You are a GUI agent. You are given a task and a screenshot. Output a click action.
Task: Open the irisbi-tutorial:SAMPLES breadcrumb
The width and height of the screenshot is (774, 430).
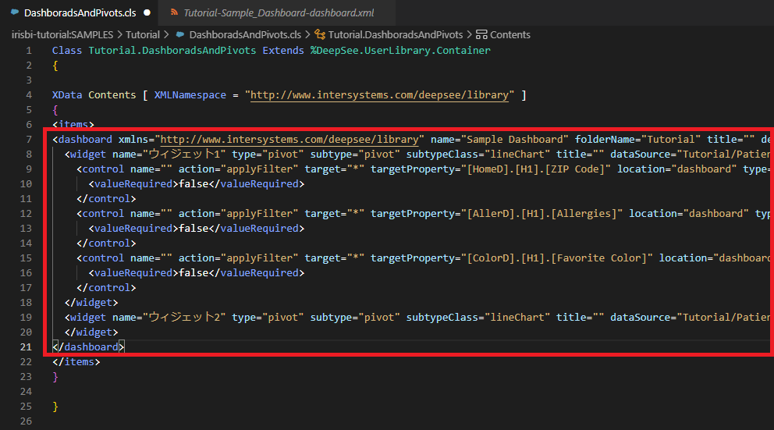point(61,35)
